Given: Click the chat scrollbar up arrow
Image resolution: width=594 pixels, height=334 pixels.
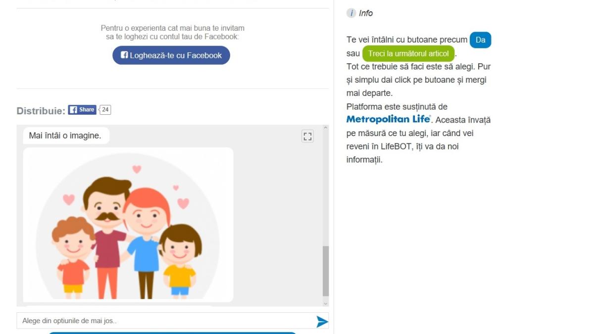Looking at the screenshot, I should [325, 128].
